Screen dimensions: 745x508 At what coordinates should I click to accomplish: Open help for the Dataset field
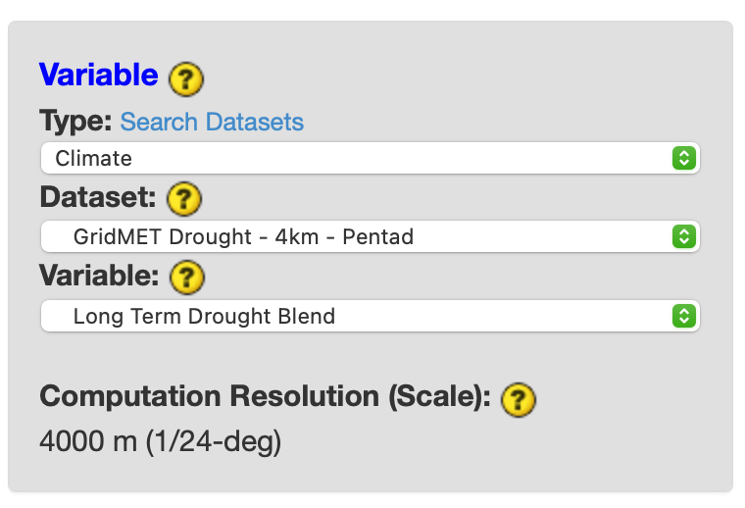coord(183,199)
